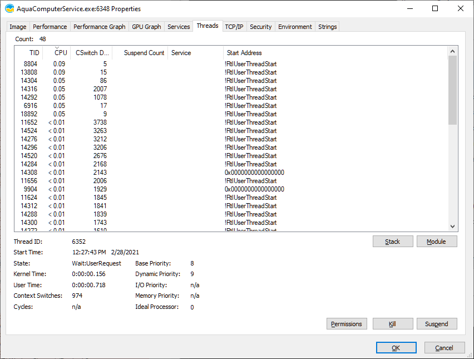Select thread row TID 14312
The image size is (474, 359).
pos(231,206)
